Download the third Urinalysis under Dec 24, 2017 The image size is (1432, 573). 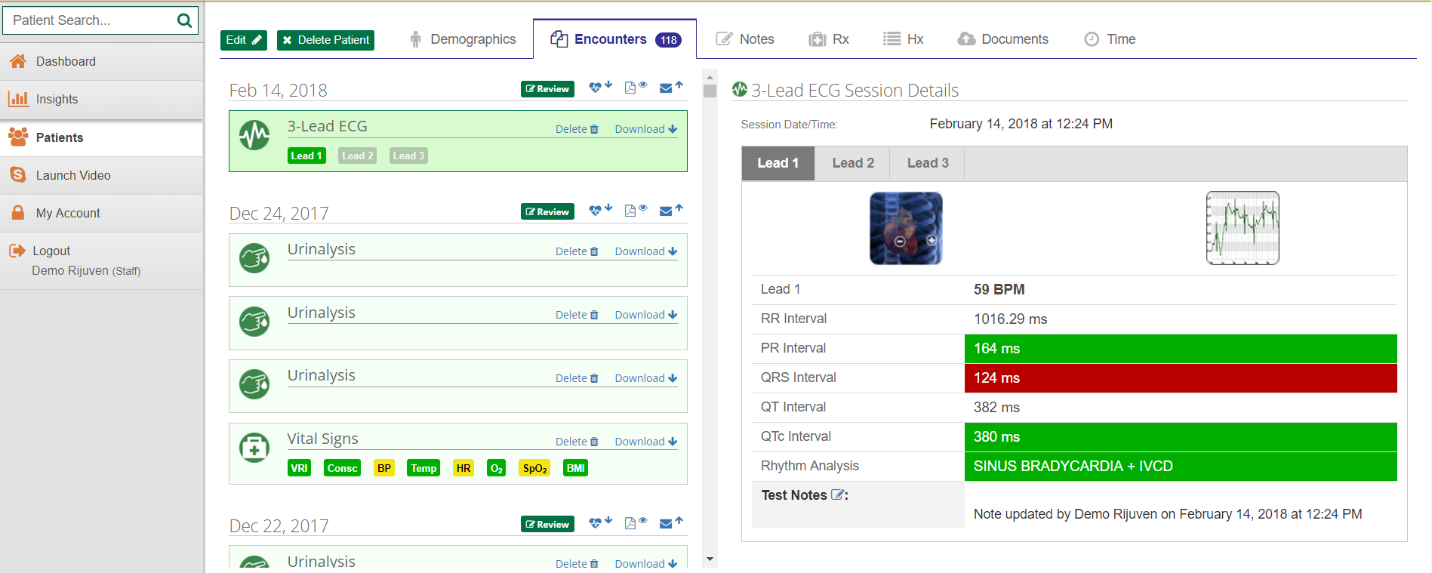(x=645, y=378)
